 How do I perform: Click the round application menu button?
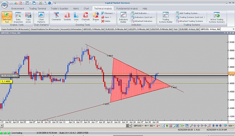tap(5, 5)
